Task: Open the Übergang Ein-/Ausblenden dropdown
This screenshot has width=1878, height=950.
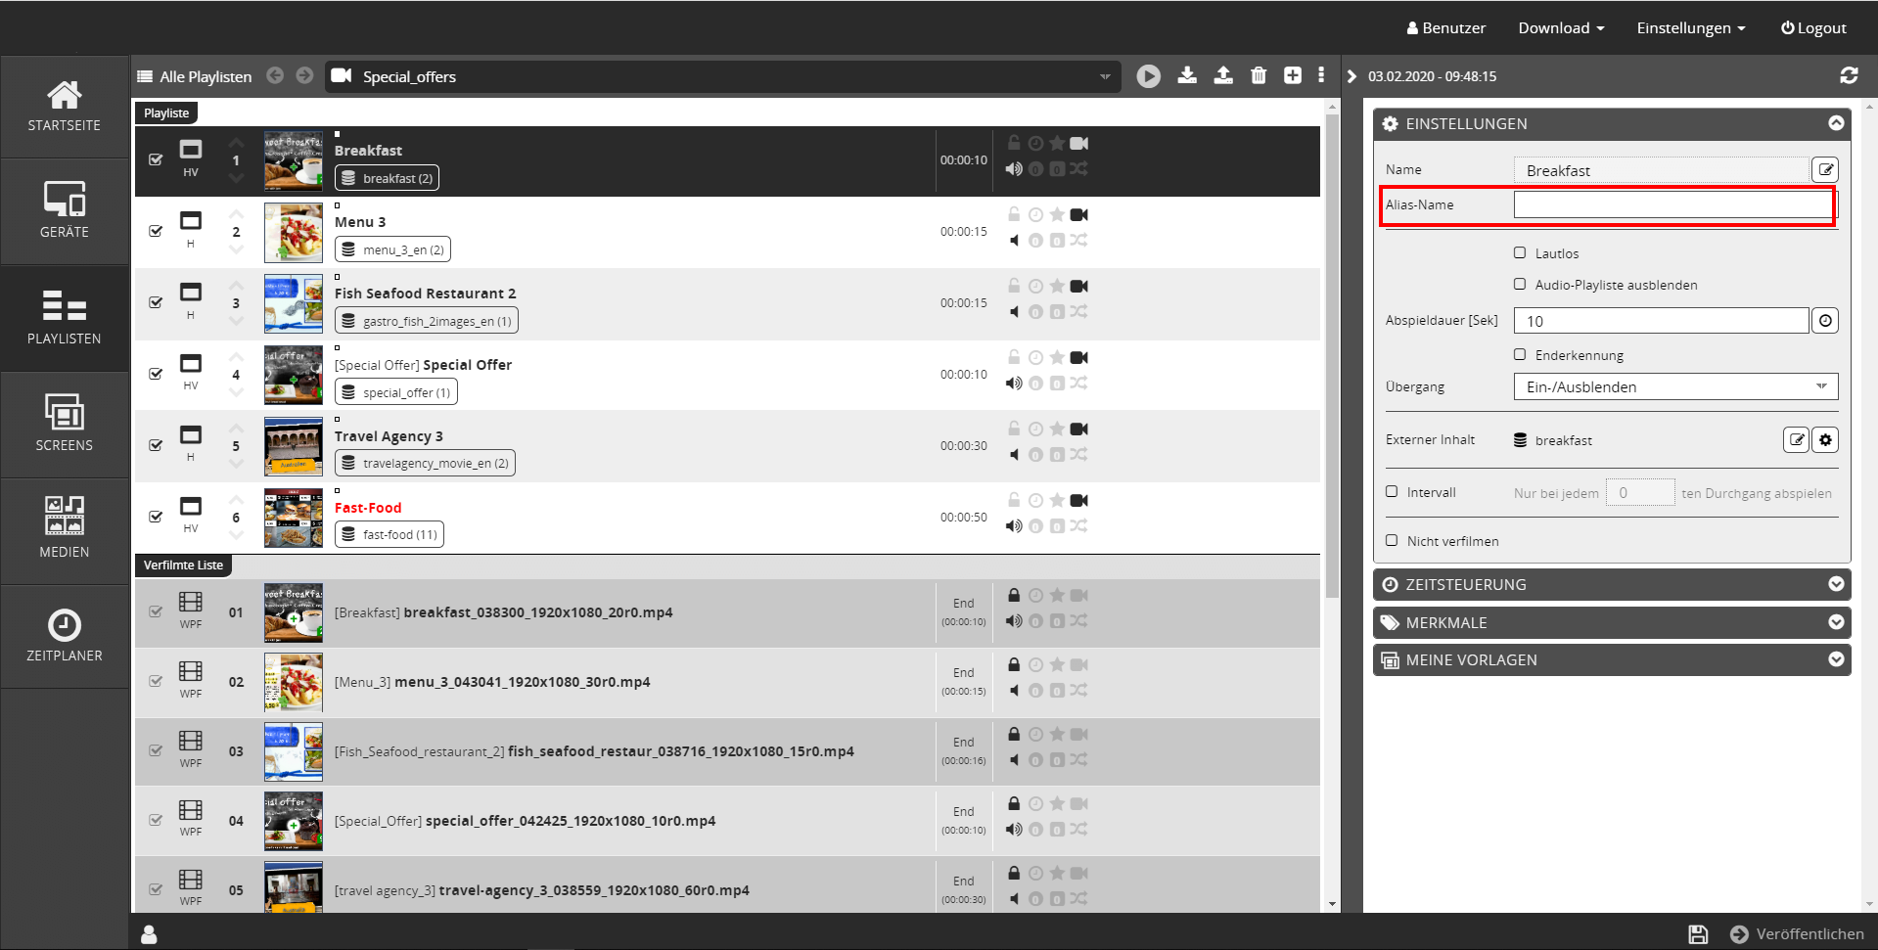Action: [1674, 386]
